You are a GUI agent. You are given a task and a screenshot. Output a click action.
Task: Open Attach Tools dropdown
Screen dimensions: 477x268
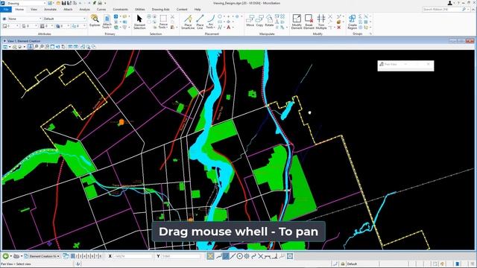[x=107, y=22]
